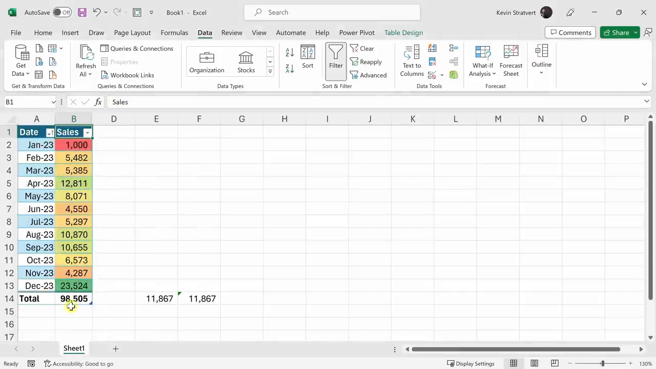This screenshot has width=656, height=369.
Task: Switch to Page Layout view
Action: [x=534, y=363]
